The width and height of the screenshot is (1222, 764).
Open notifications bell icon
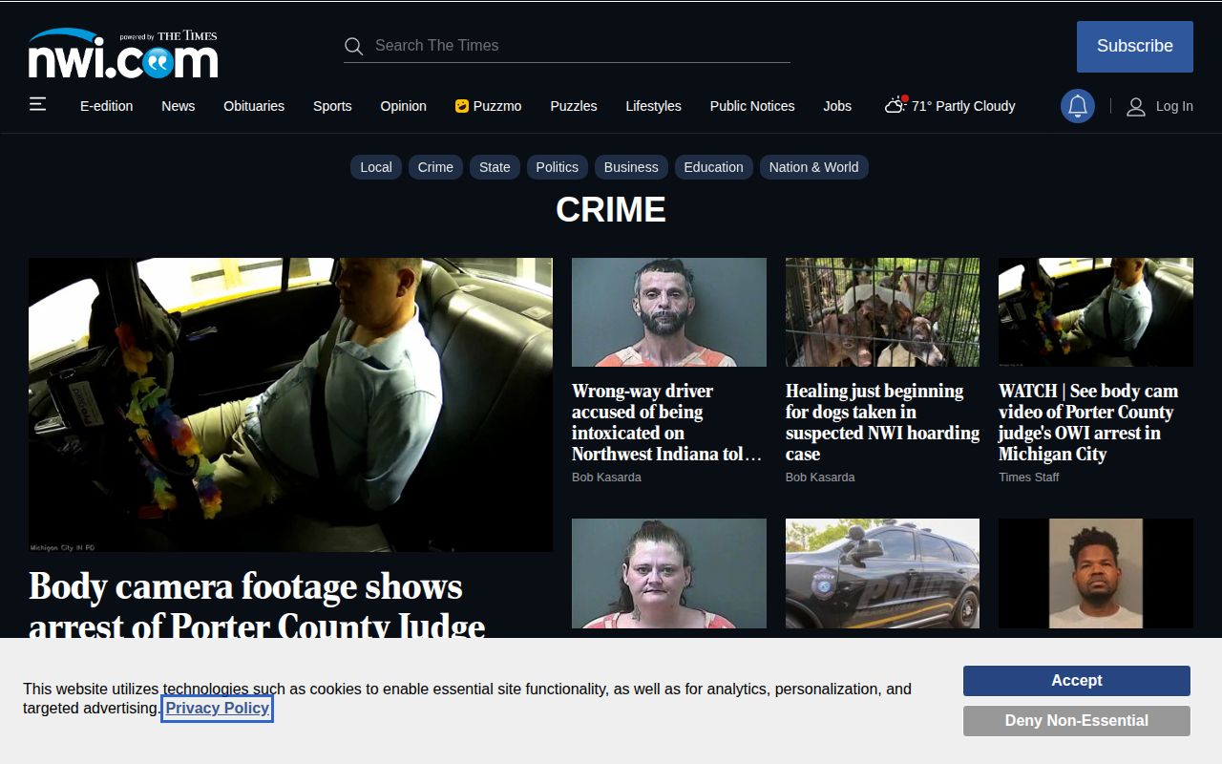click(x=1078, y=106)
